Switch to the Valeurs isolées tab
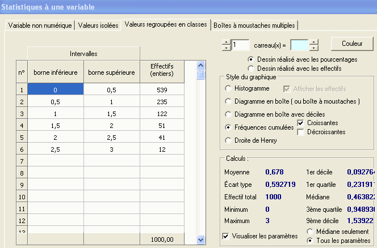Viewport: 377px width, 248px height. pyautogui.click(x=98, y=25)
